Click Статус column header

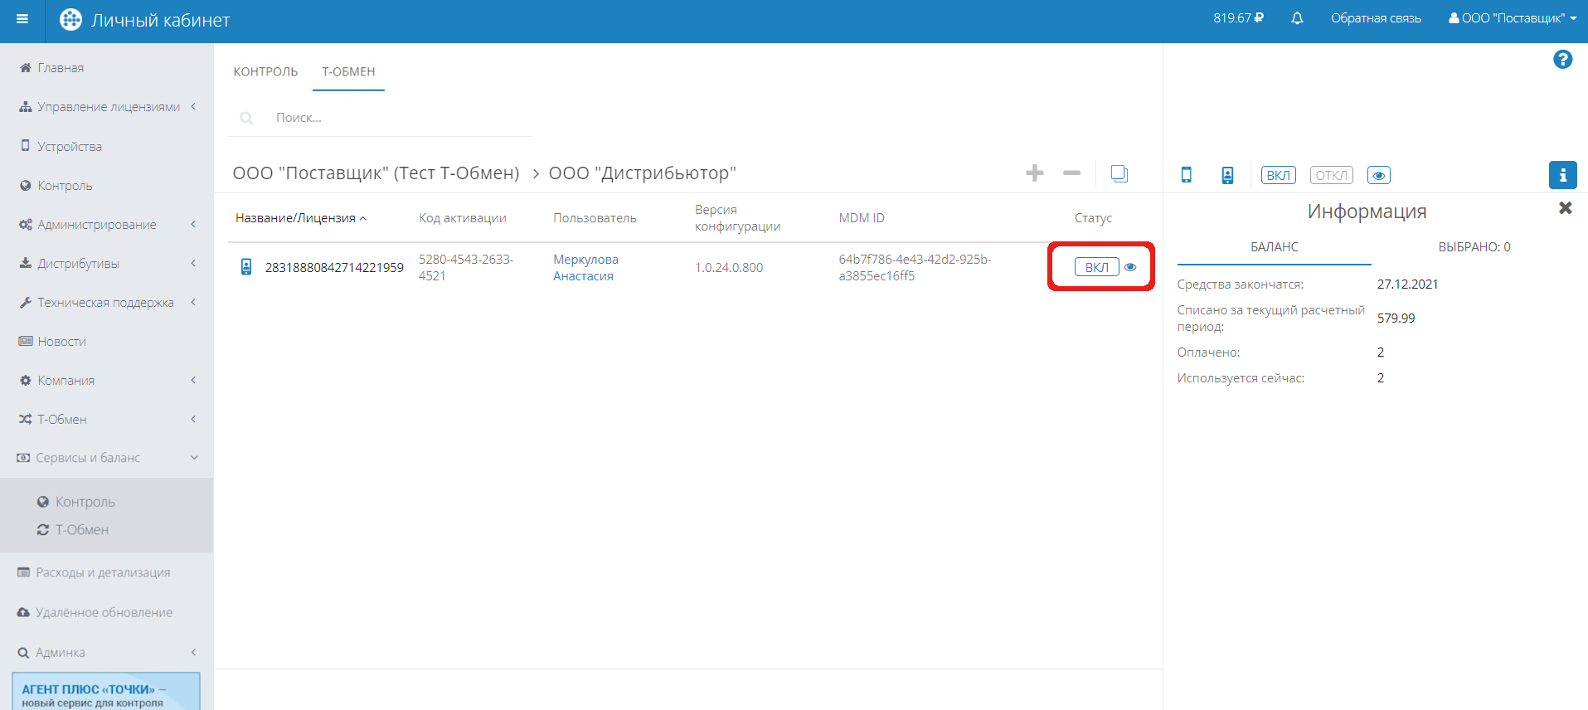[1093, 218]
